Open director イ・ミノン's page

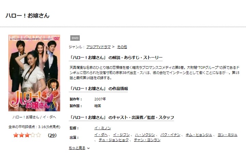102,128
